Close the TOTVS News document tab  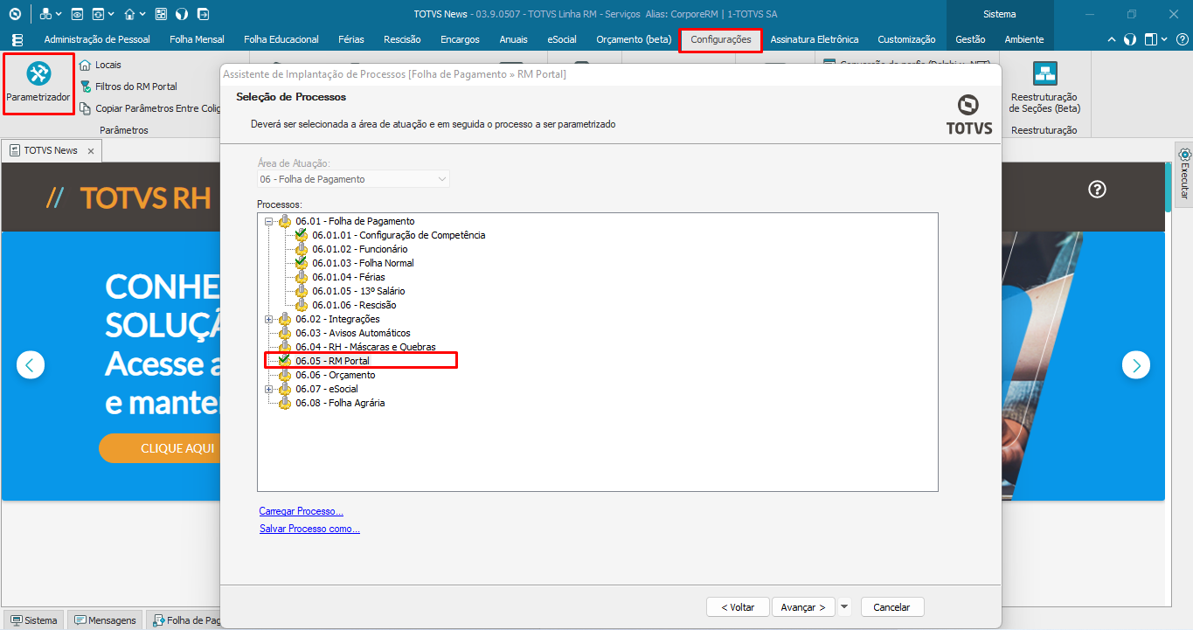point(90,150)
